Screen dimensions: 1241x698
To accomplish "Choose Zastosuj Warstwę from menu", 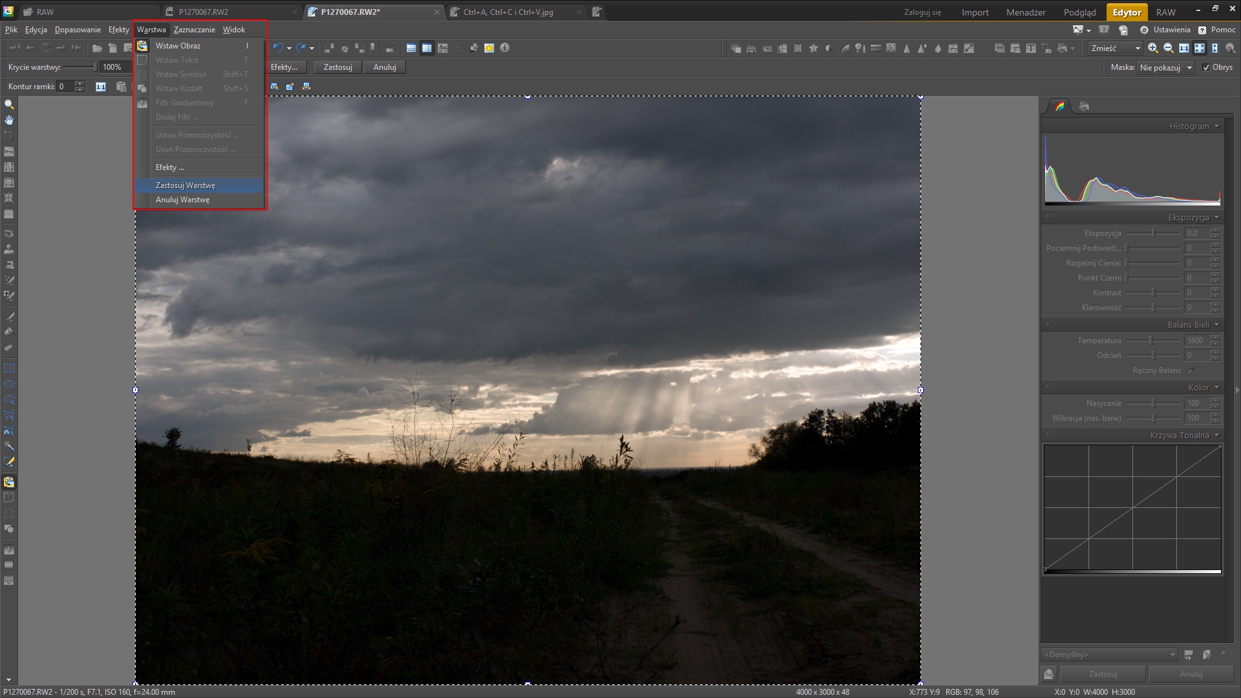I will point(186,185).
